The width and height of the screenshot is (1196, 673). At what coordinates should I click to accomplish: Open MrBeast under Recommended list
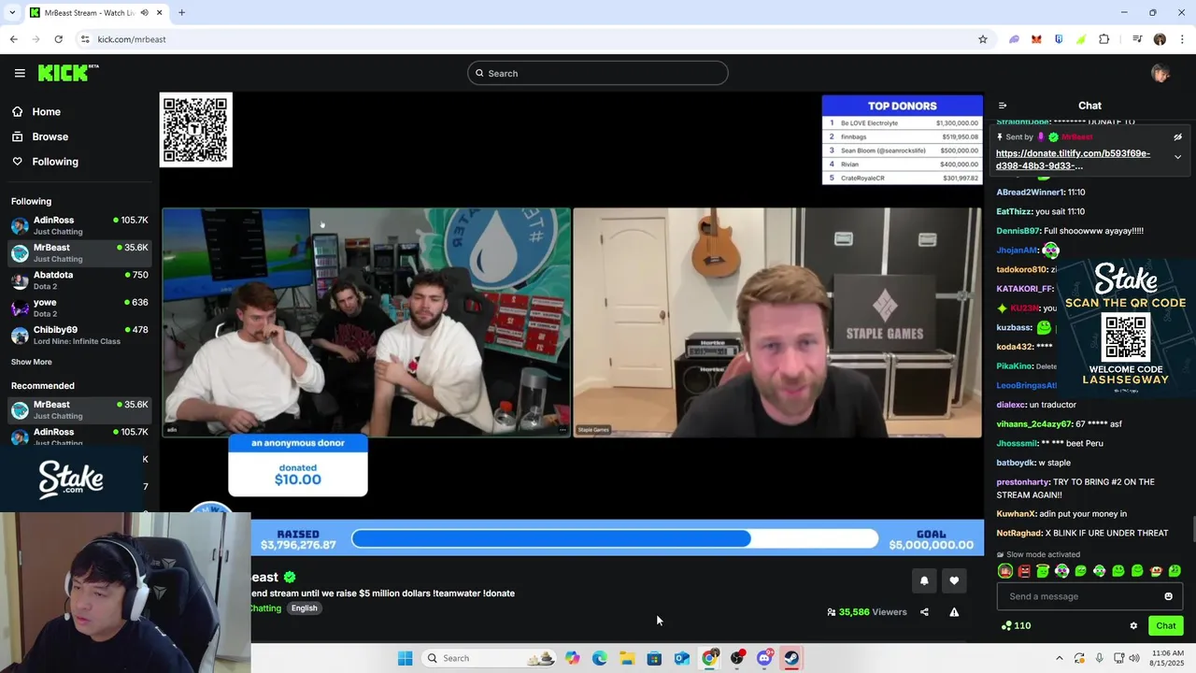click(78, 409)
